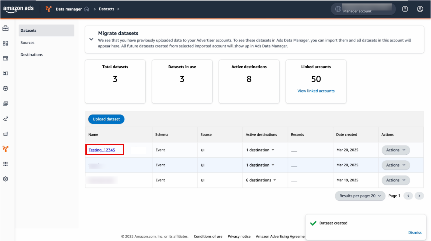Image resolution: width=431 pixels, height=241 pixels.
Task: Click the briefcase icon in left sidebar
Action: coord(5,28)
